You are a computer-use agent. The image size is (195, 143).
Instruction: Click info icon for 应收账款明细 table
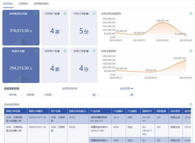click(x=191, y=104)
